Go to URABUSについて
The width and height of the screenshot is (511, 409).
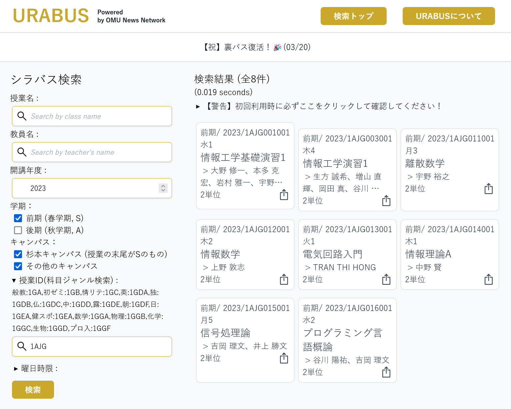(x=448, y=16)
